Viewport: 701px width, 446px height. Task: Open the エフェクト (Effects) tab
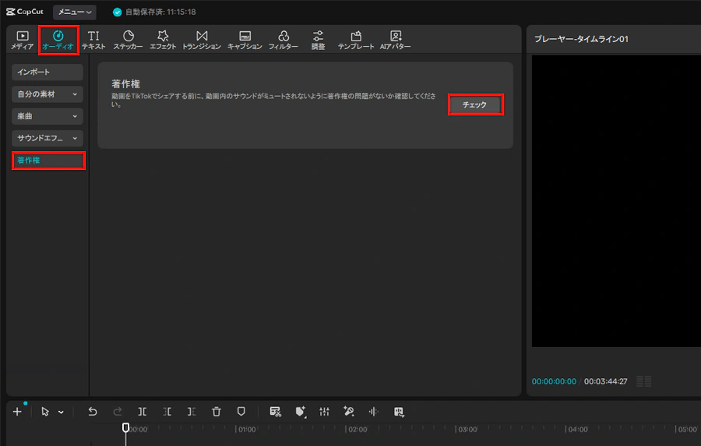point(163,40)
